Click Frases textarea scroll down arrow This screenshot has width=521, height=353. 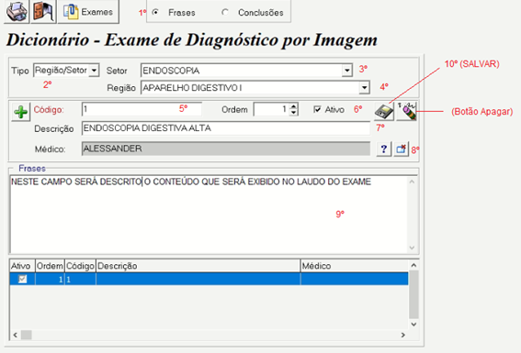click(x=412, y=248)
